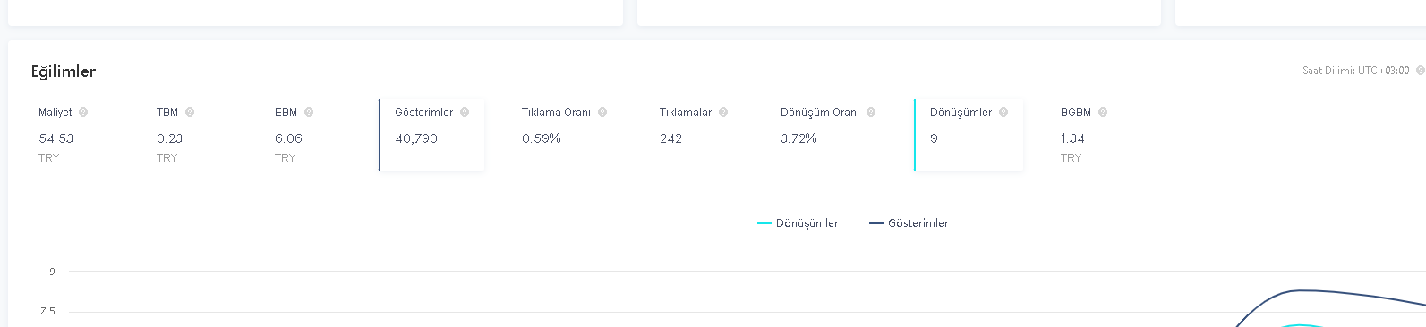The width and height of the screenshot is (1426, 327).
Task: Click help icon next to BGBM
Action: [1103, 113]
